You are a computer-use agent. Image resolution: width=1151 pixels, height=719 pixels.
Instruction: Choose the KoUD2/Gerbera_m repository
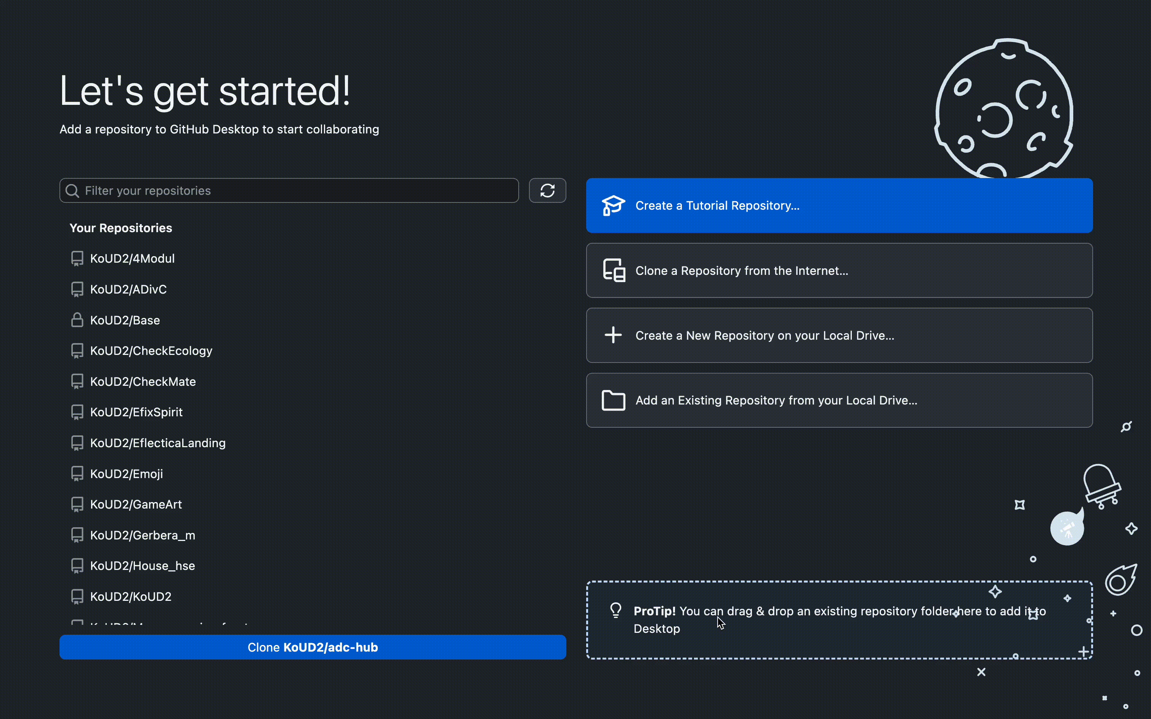tap(313, 535)
